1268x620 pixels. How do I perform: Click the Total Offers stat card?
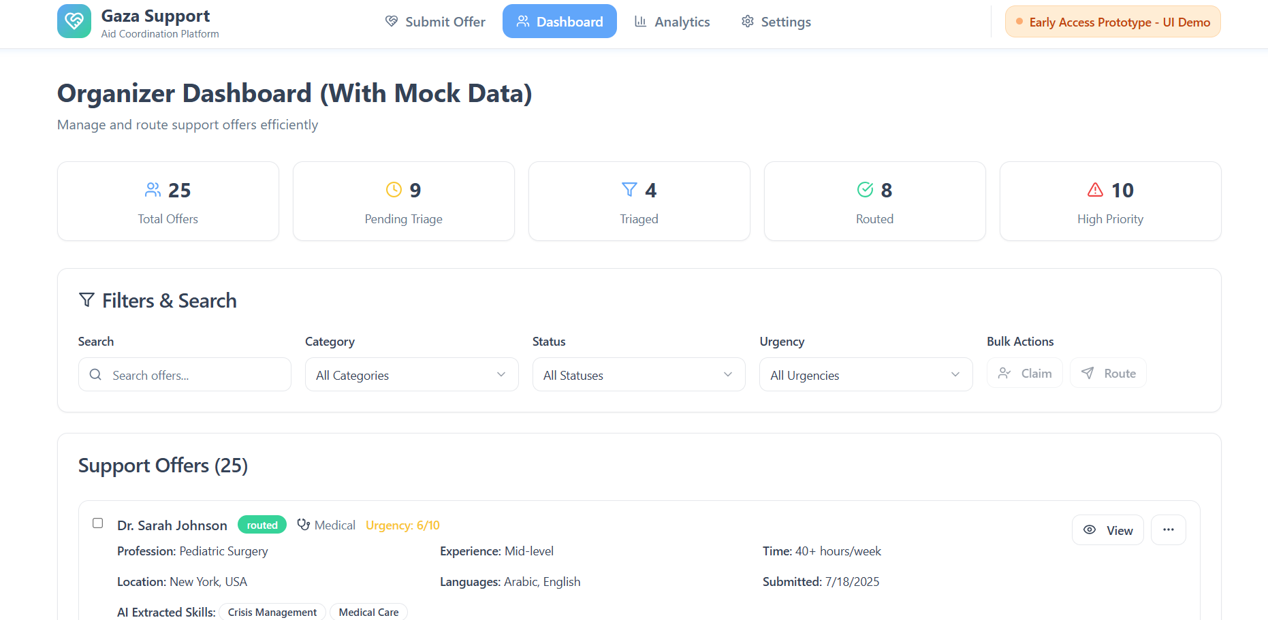(x=168, y=201)
